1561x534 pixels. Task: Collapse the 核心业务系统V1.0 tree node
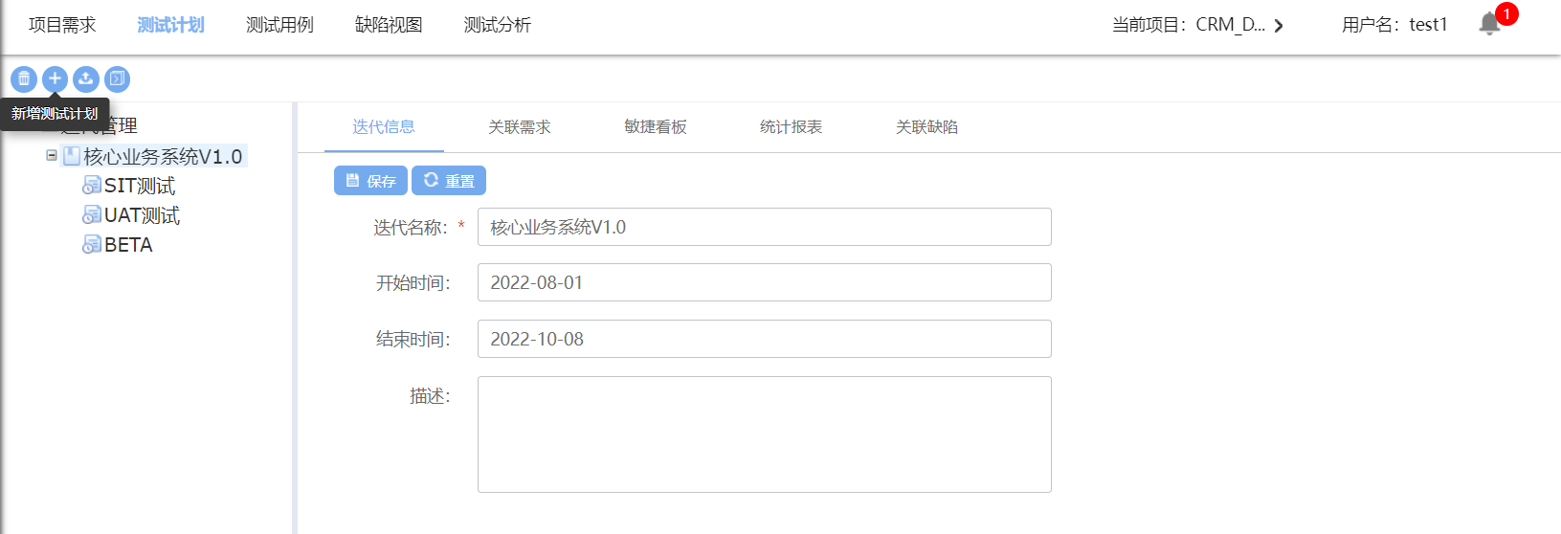pyautogui.click(x=52, y=155)
